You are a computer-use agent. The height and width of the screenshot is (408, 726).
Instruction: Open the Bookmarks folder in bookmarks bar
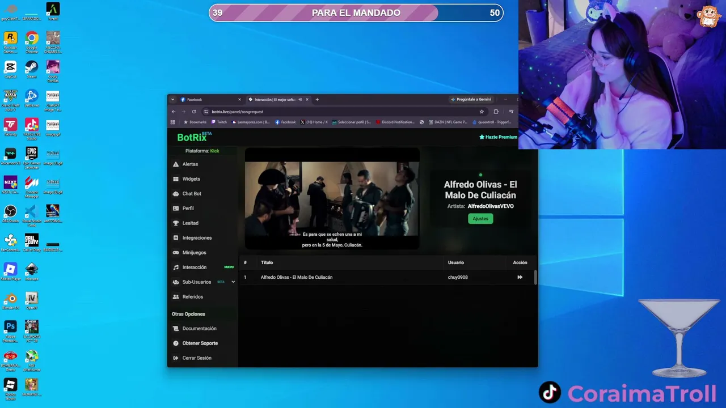click(195, 122)
